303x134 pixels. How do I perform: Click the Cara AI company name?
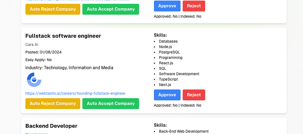click(x=32, y=45)
